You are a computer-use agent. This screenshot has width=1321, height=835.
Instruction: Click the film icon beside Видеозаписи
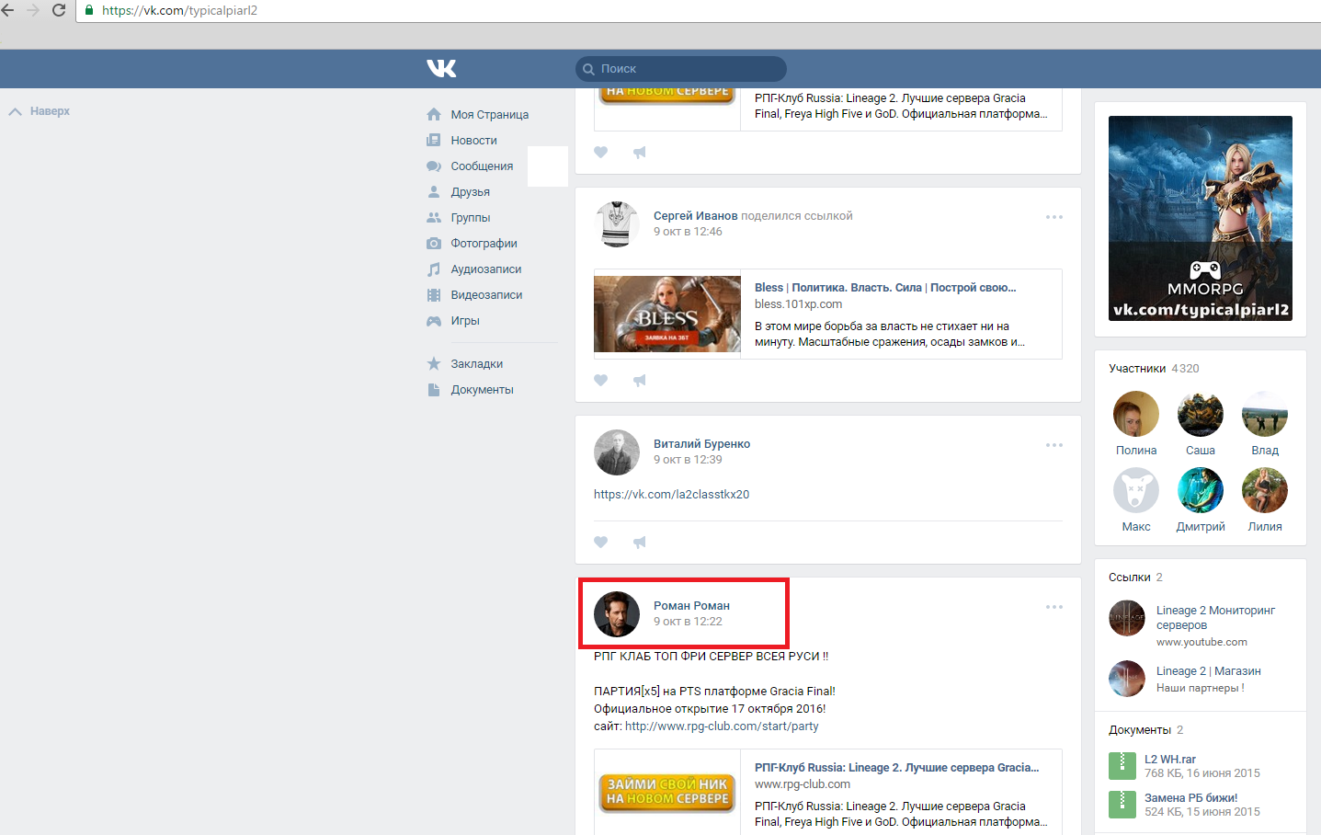point(434,295)
